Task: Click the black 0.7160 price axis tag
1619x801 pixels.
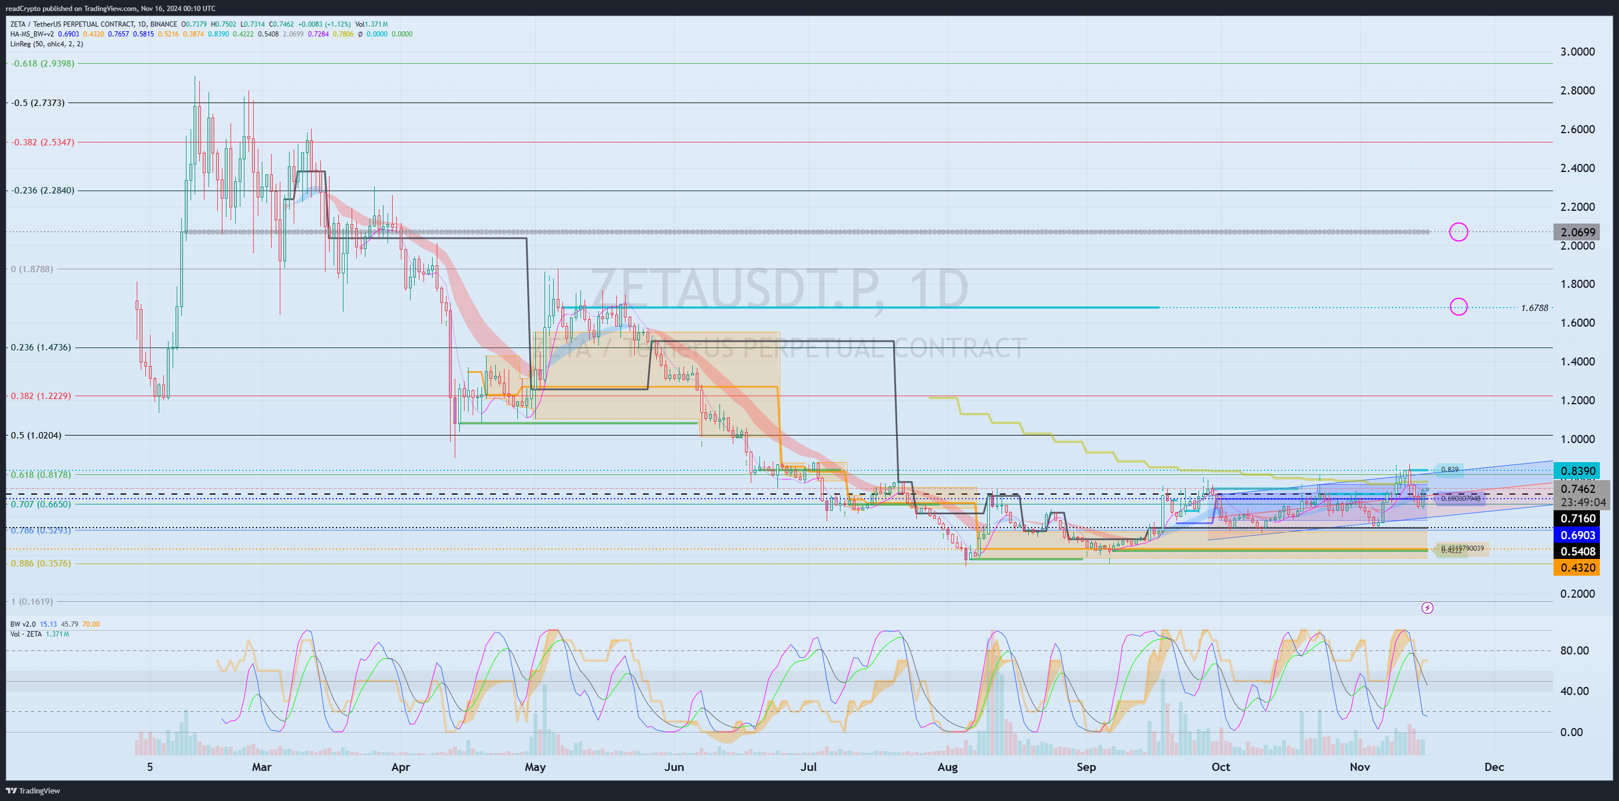Action: [1577, 518]
